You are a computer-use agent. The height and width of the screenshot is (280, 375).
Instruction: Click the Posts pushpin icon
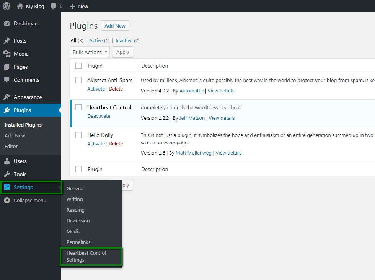pos(7,41)
